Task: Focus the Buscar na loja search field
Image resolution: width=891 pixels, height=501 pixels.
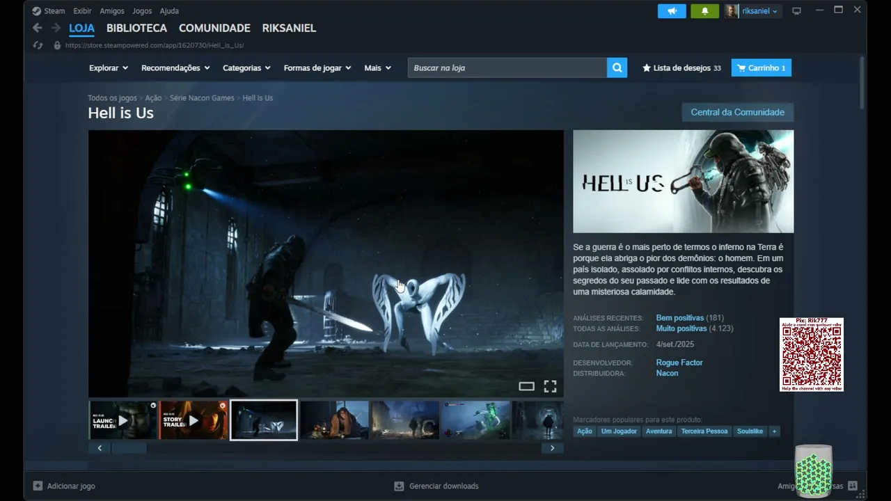Action: tap(507, 67)
